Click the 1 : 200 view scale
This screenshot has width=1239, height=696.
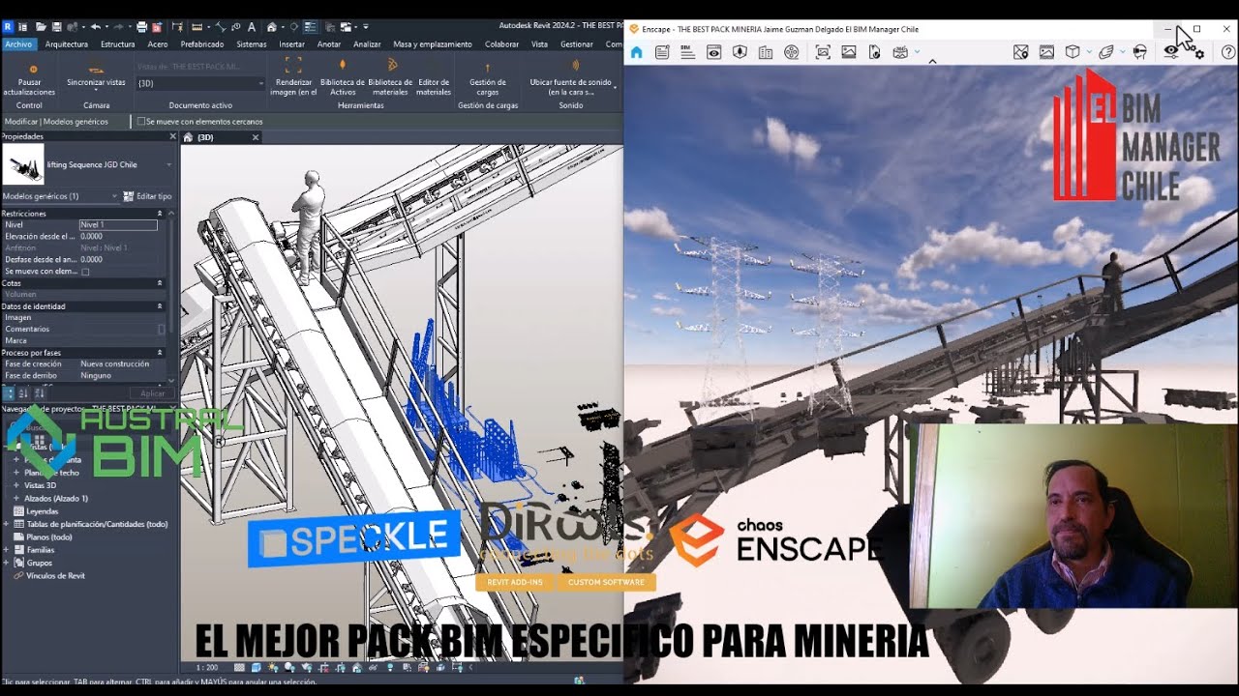(x=207, y=667)
